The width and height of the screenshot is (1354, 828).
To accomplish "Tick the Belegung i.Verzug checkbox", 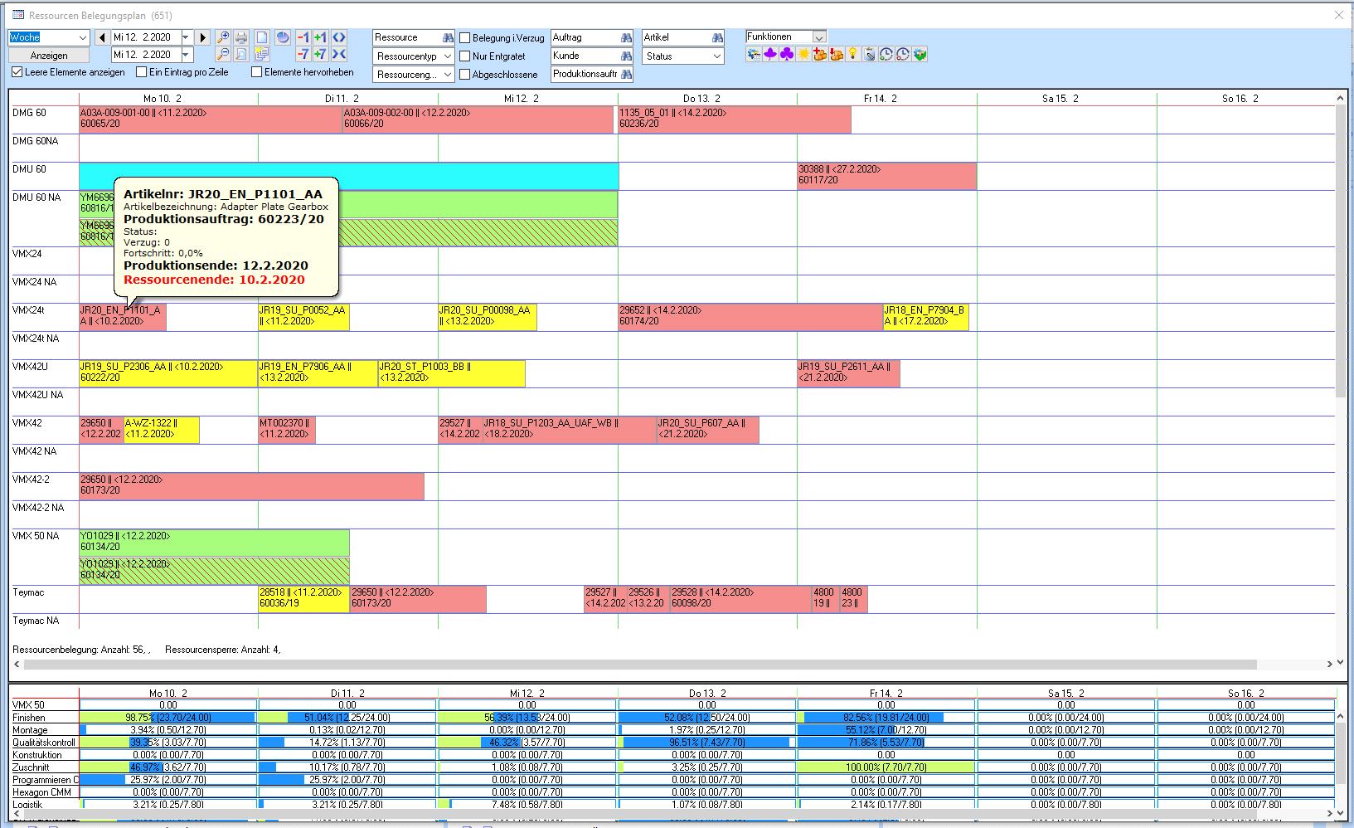I will click(x=465, y=38).
